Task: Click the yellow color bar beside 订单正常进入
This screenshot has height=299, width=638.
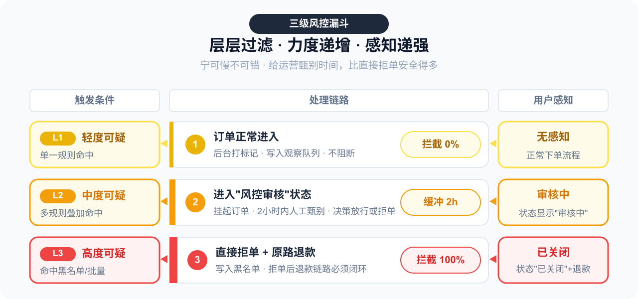Action: [171, 145]
